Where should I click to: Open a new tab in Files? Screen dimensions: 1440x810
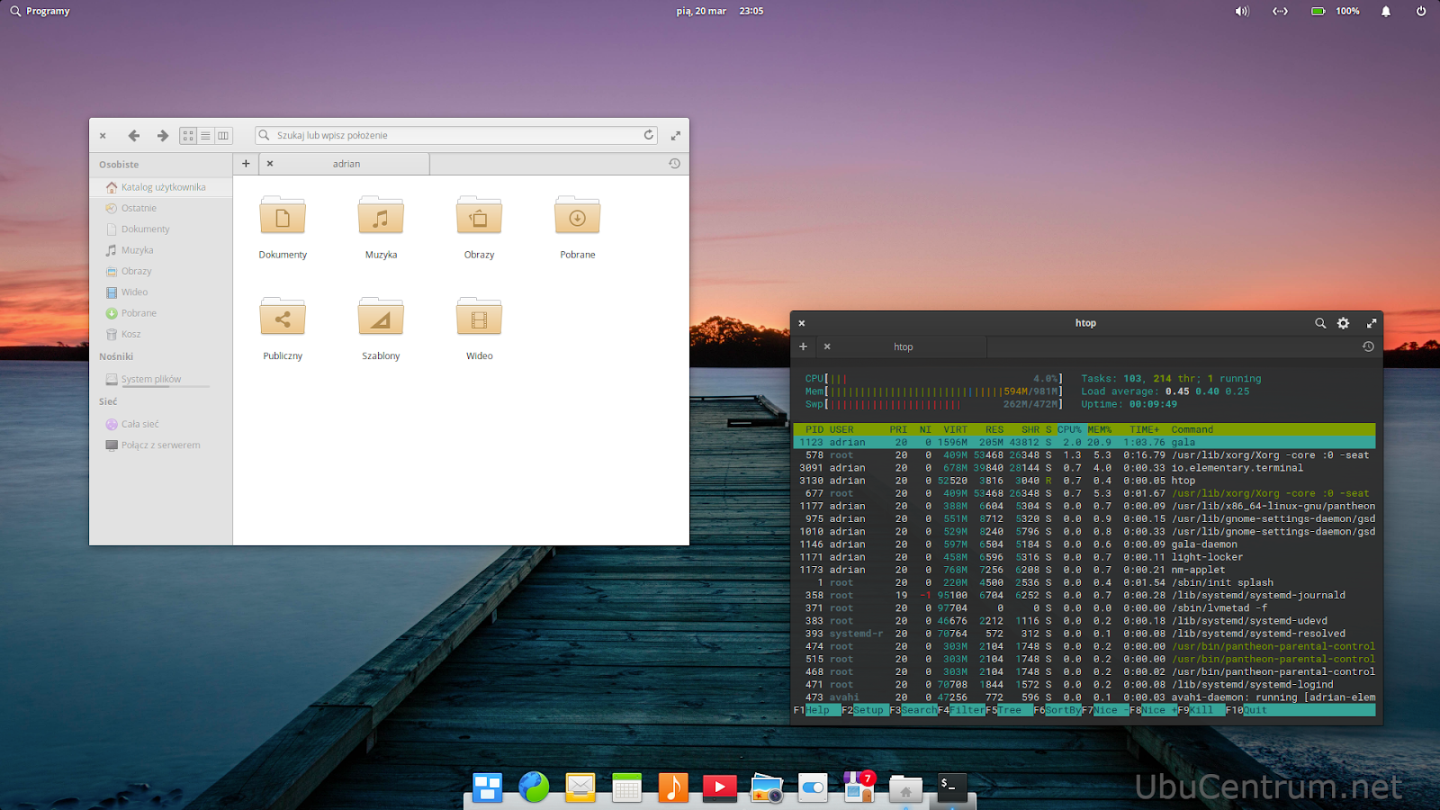coord(246,164)
